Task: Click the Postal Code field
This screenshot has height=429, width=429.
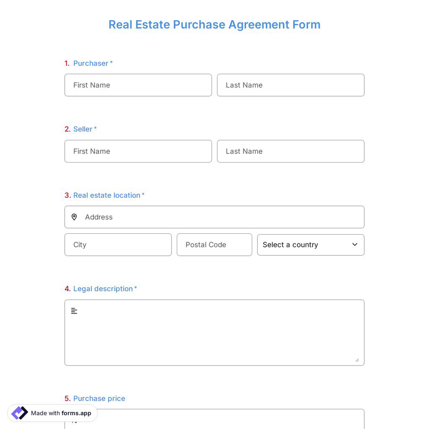Action: 214,245
